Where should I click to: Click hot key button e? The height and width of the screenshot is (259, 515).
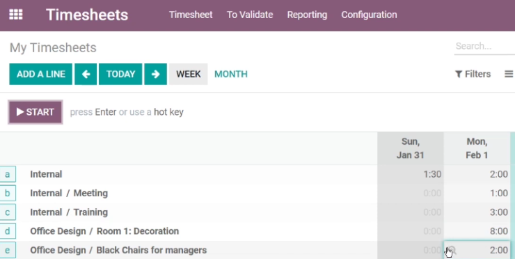click(x=8, y=250)
